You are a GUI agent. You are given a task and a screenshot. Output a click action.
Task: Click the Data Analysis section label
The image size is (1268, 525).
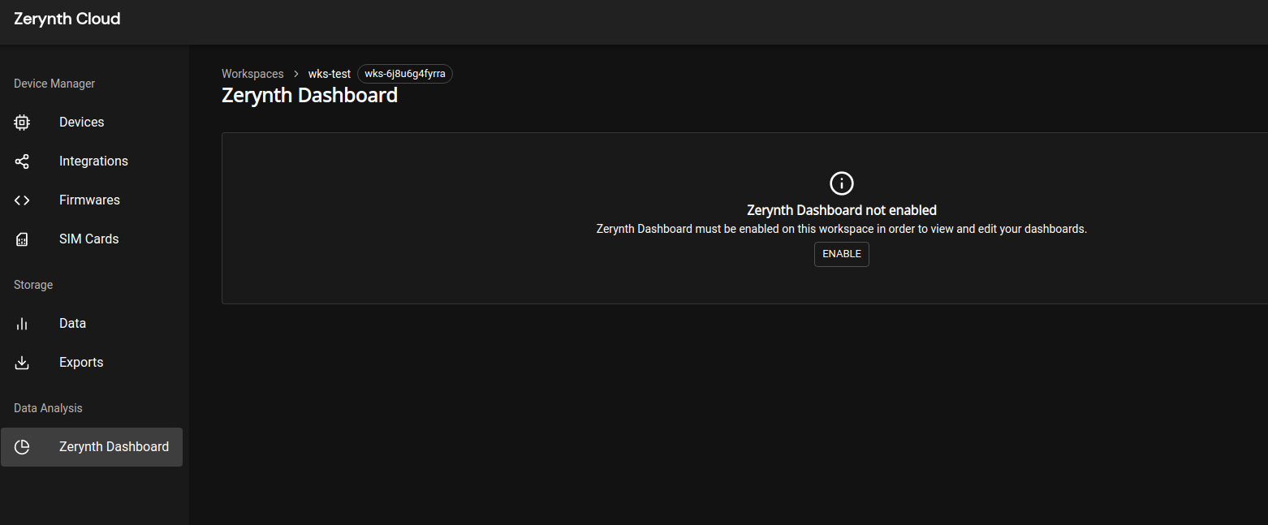click(x=48, y=408)
